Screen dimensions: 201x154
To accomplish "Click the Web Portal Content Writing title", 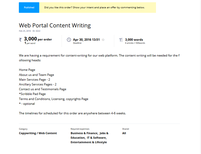I will click(x=55, y=25).
